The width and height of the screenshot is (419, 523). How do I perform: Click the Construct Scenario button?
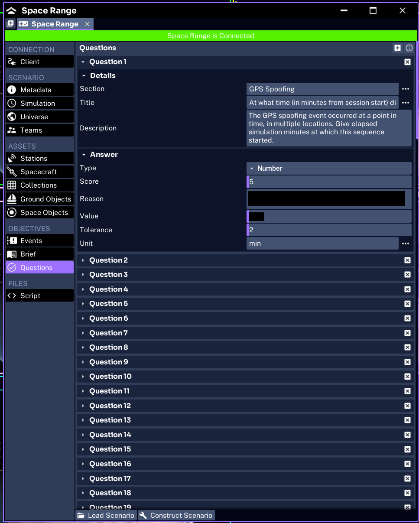tap(176, 515)
